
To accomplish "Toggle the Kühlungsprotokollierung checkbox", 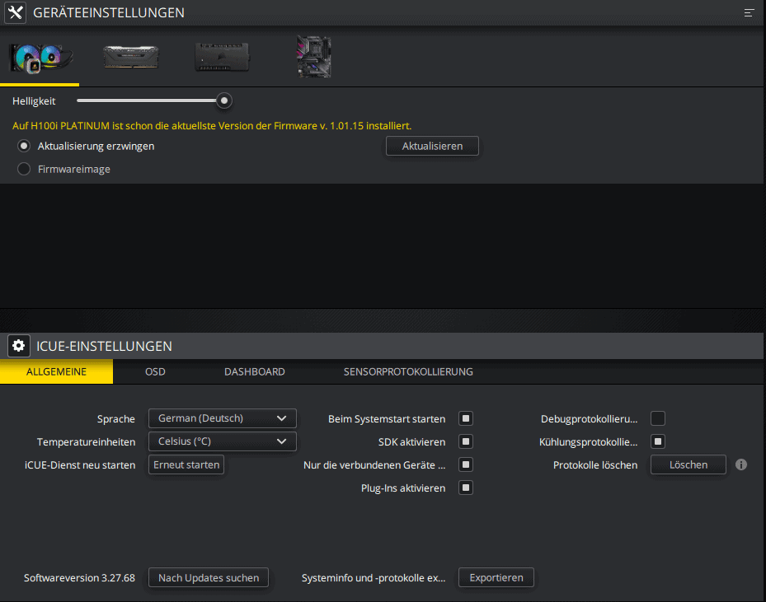I will pyautogui.click(x=658, y=441).
